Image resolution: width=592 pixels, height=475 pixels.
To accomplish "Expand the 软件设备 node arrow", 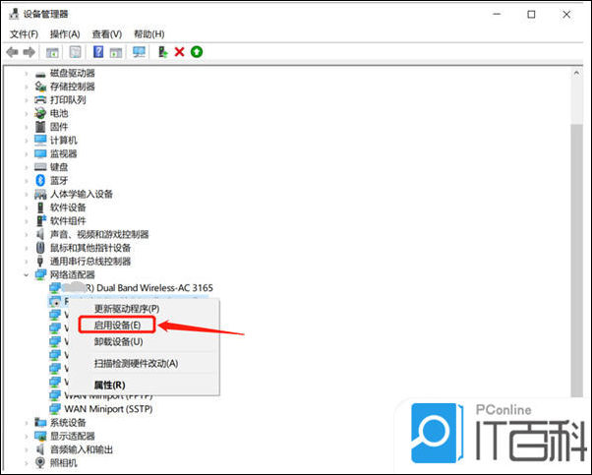I will click(26, 208).
